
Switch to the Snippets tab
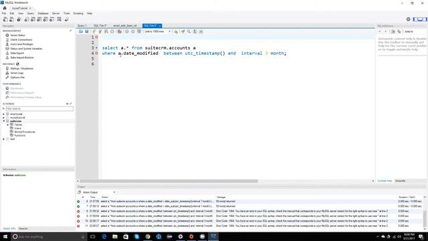point(400,181)
